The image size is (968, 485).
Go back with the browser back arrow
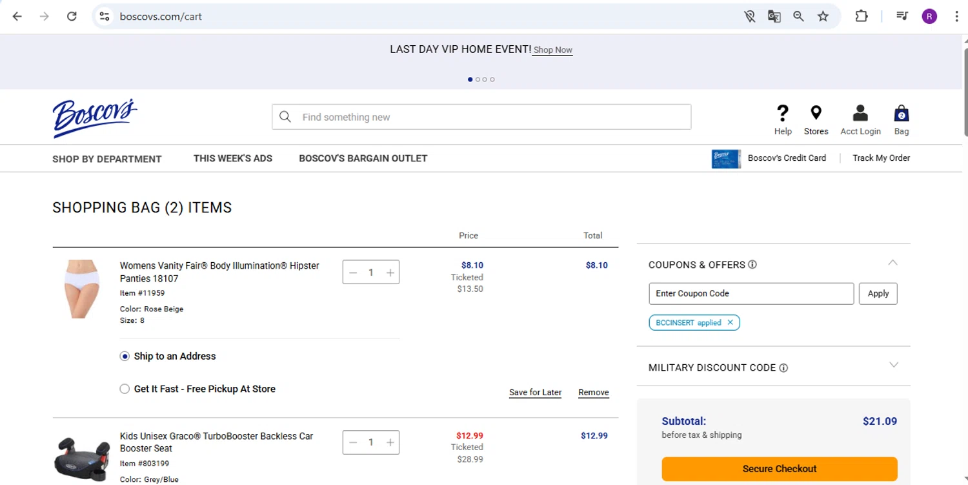[x=17, y=16]
